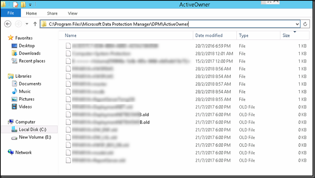Click the Favorites star icon
This screenshot has height=178, width=315.
pos(11,38)
